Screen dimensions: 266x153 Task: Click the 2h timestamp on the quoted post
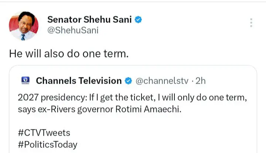(x=201, y=81)
